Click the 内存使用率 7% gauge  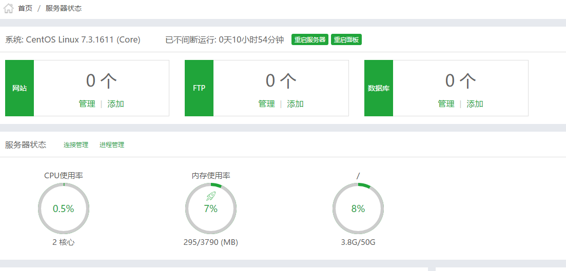(211, 209)
